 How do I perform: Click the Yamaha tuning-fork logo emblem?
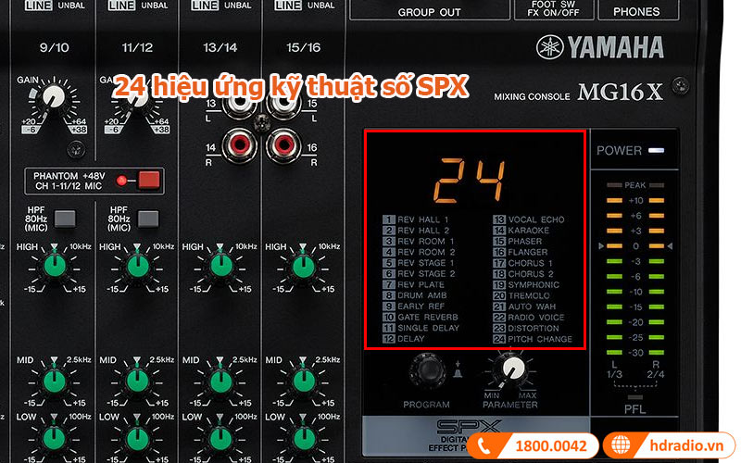tap(549, 47)
